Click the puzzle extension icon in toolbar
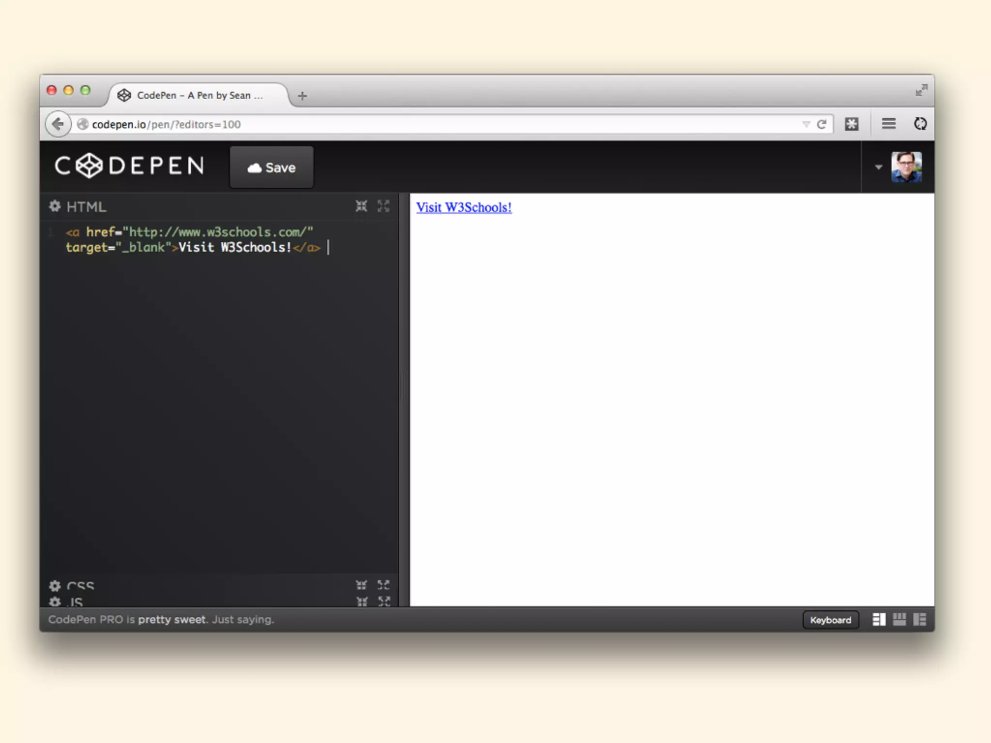Viewport: 991px width, 743px height. 852,124
